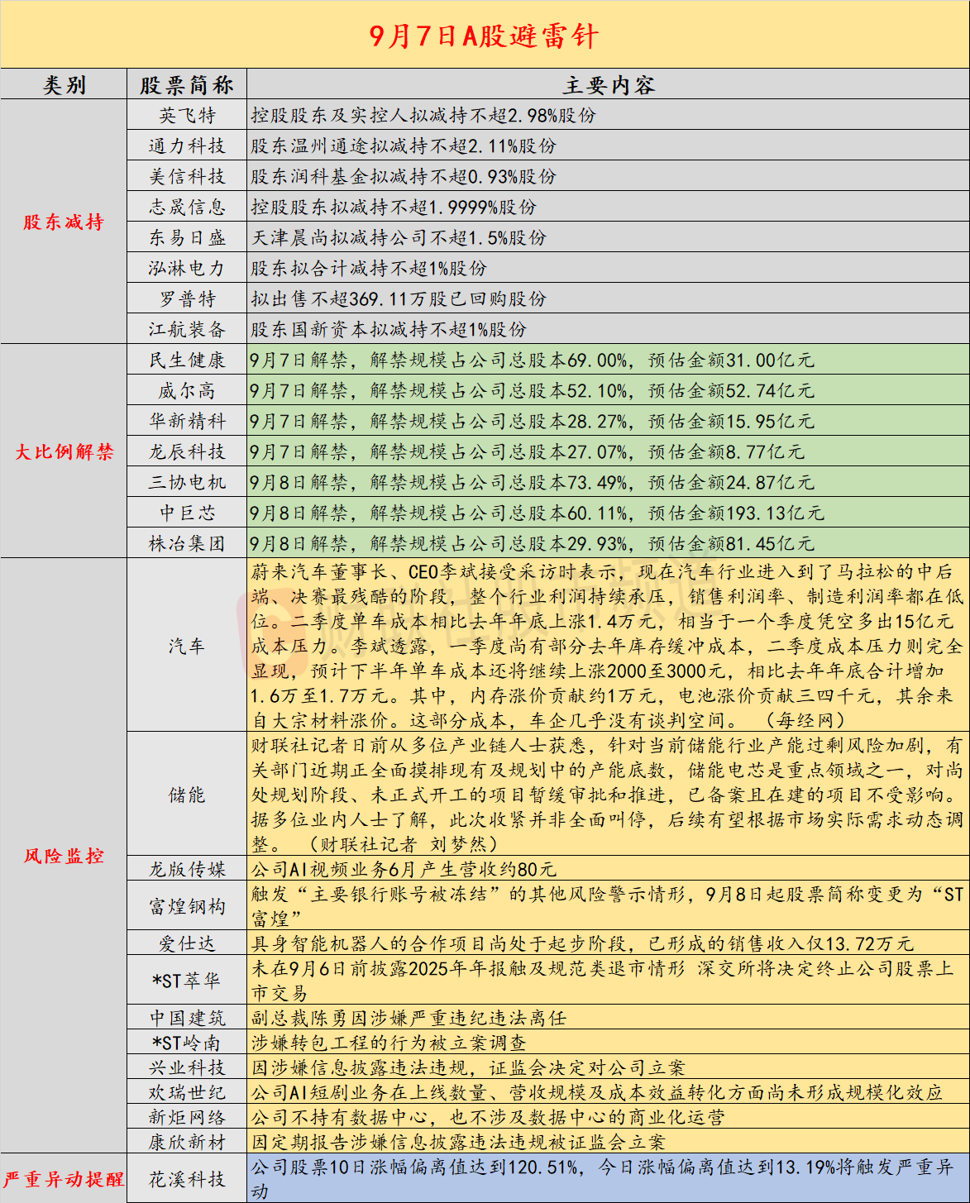Viewport: 970px width, 1203px height.
Task: Select stock name 龙版传媒
Action: pos(187,869)
